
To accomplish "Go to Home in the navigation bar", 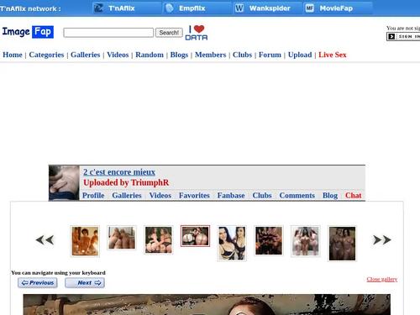I will [13, 55].
